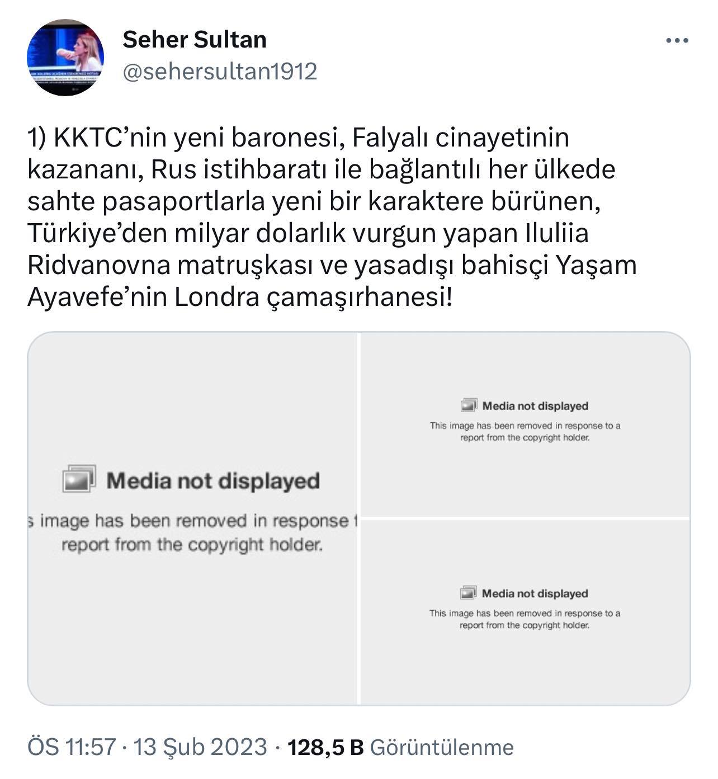Viewport: 718px width, 779px height.
Task: Click the media icon in the bottom-right placeholder
Action: click(x=468, y=593)
